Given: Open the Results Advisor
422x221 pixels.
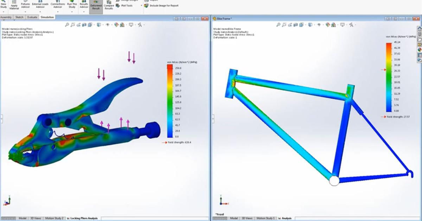Looking at the screenshot, I should tap(83, 4).
